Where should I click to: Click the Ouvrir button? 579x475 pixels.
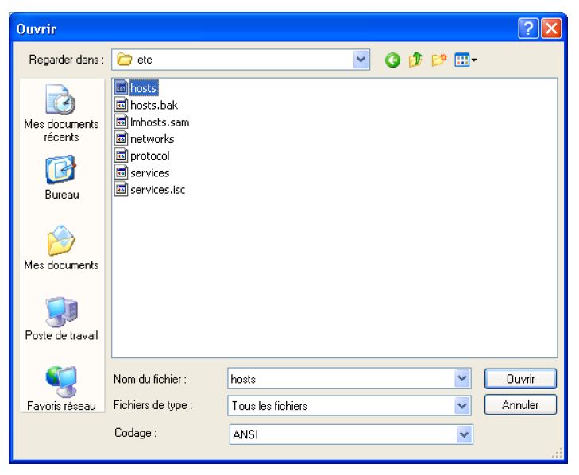pyautogui.click(x=520, y=379)
